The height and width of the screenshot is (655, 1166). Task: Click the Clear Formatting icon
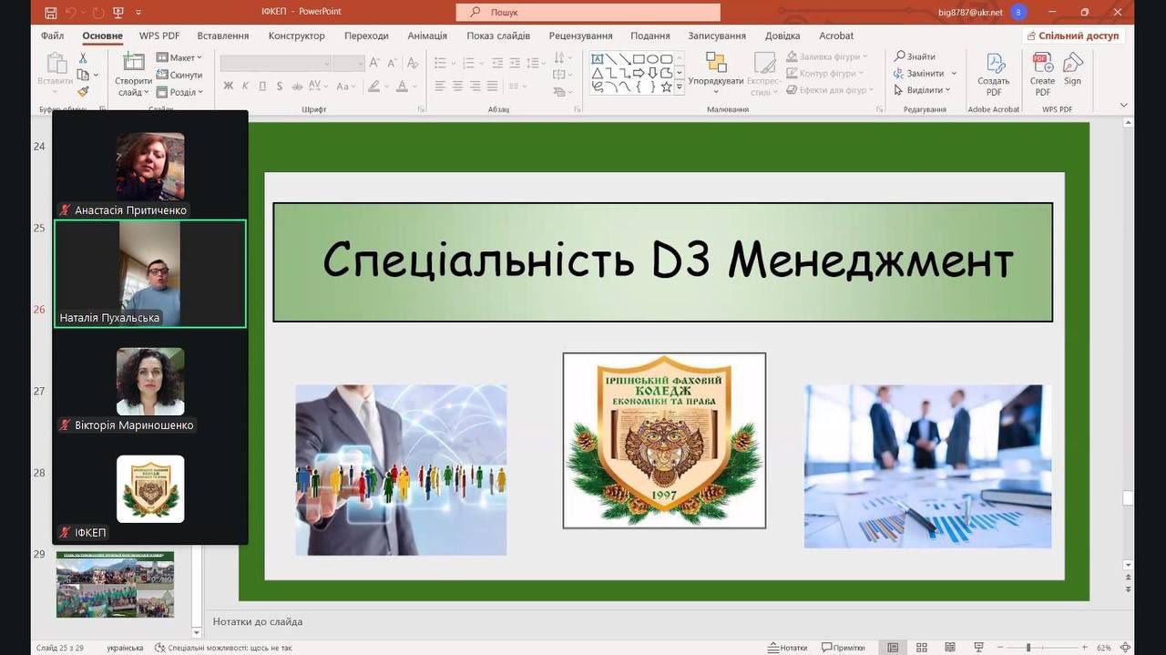coord(413,63)
